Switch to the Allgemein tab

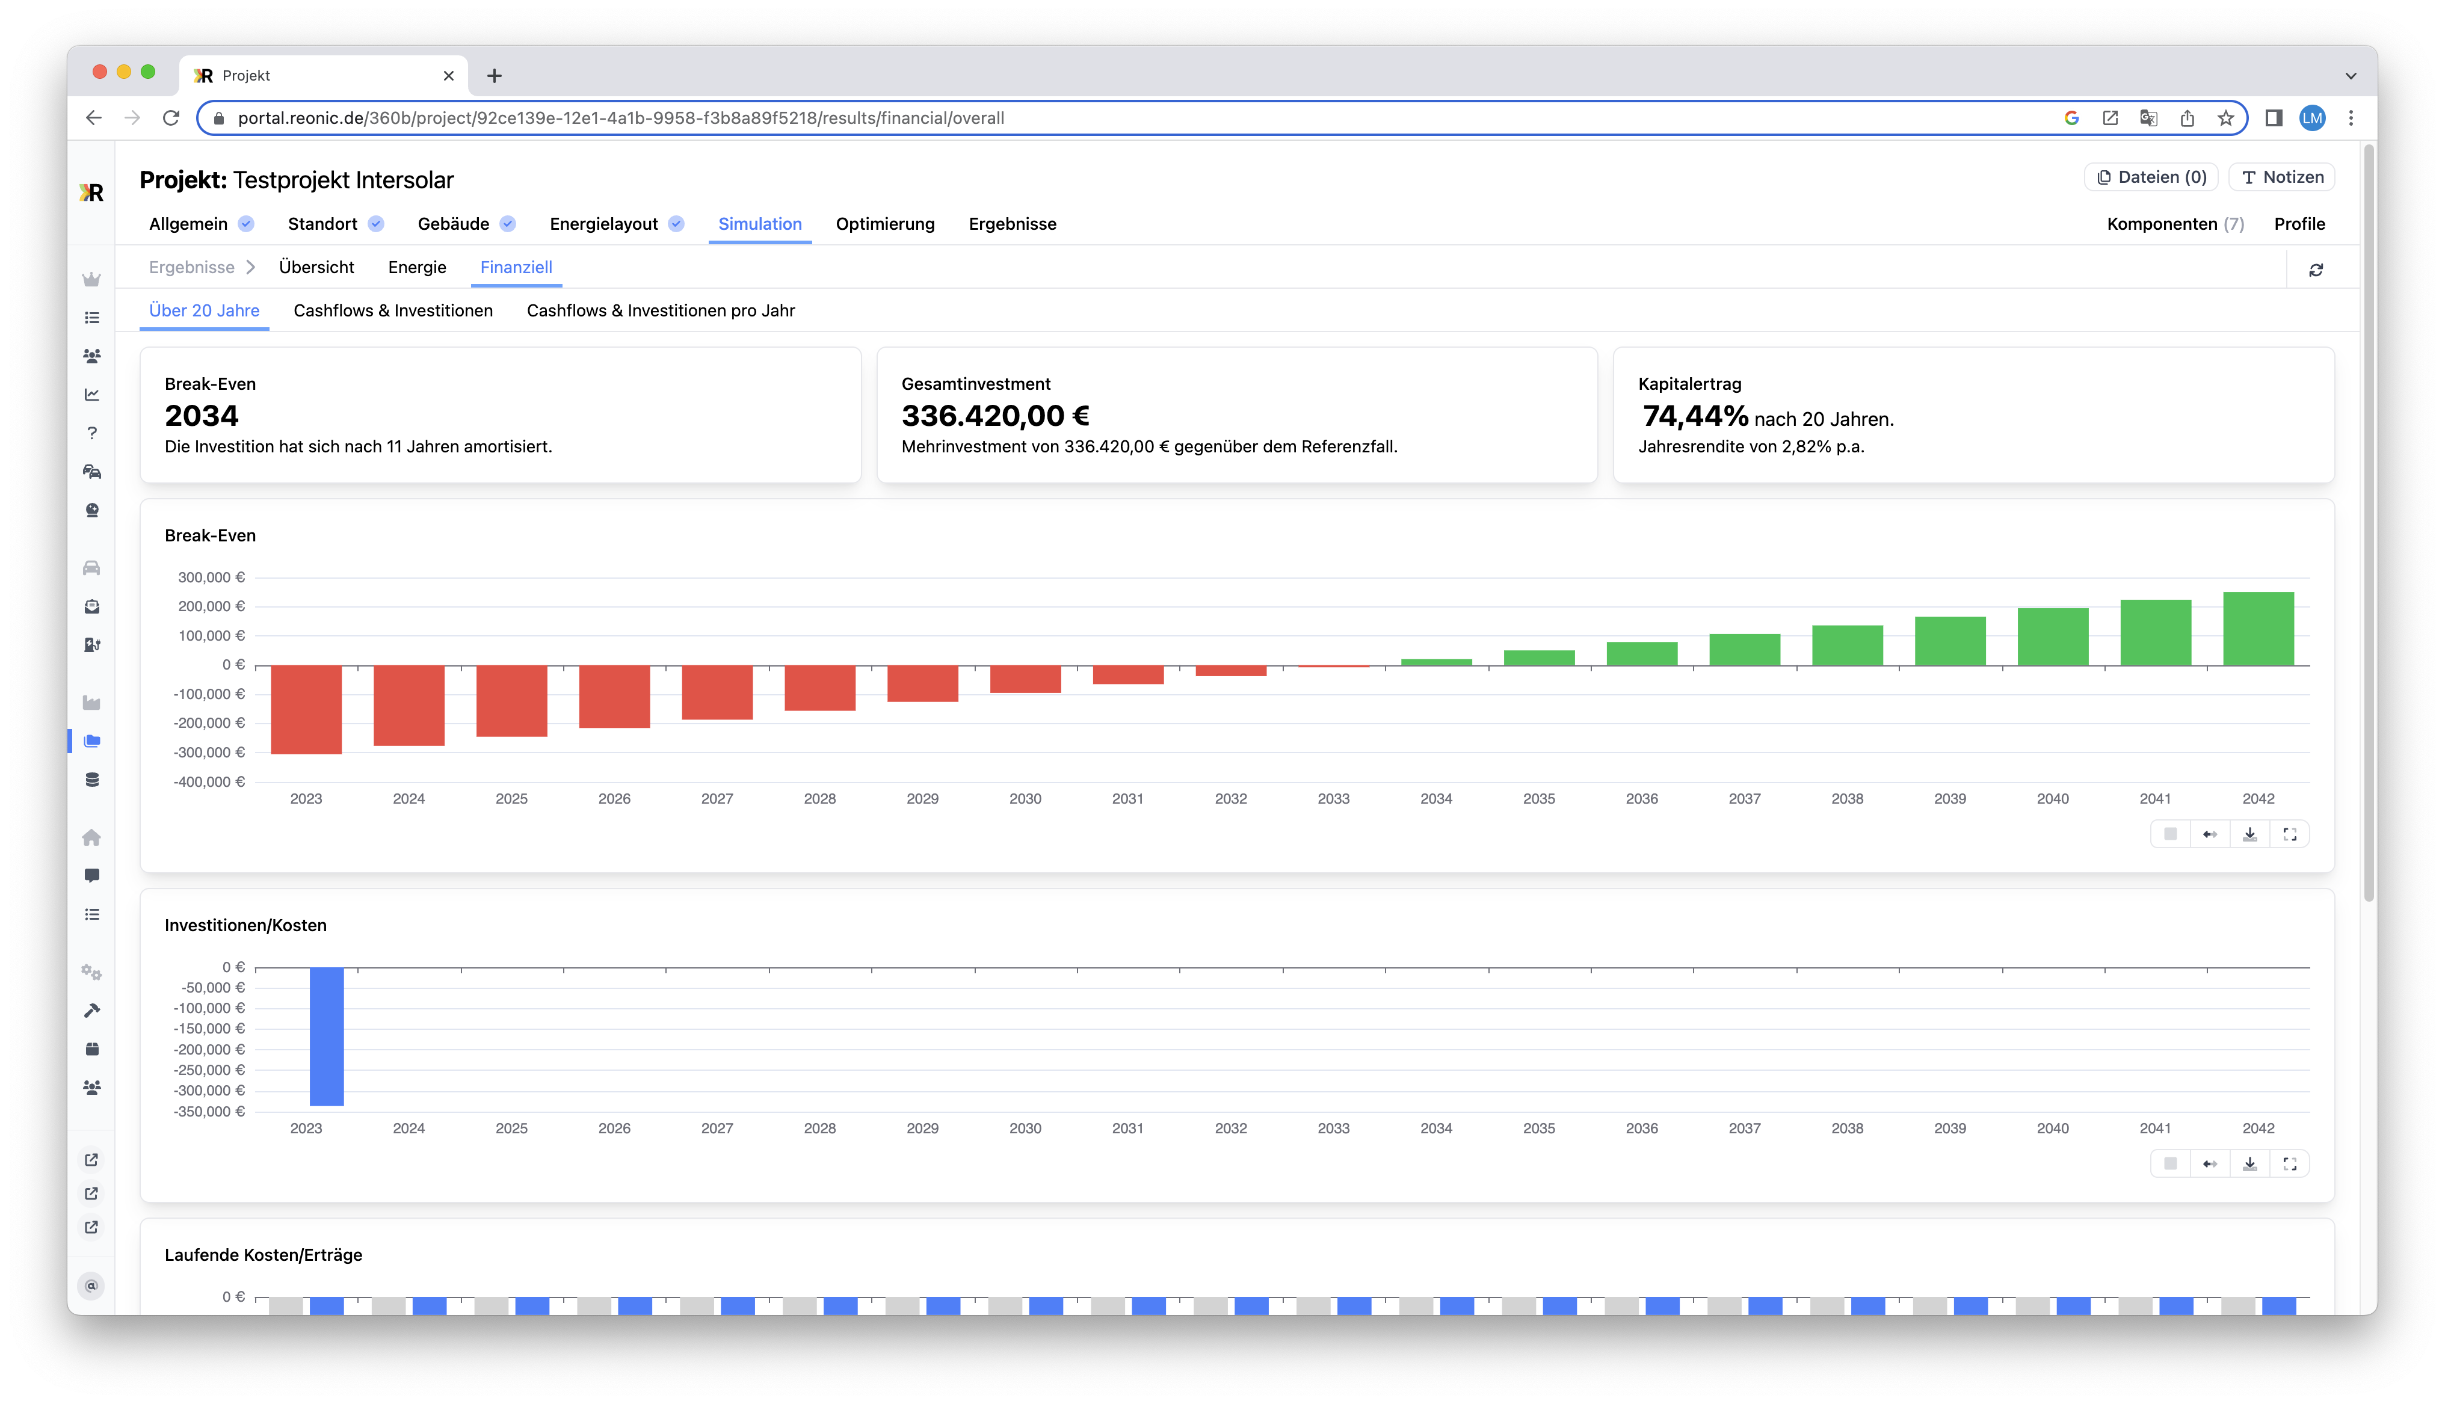click(x=200, y=224)
